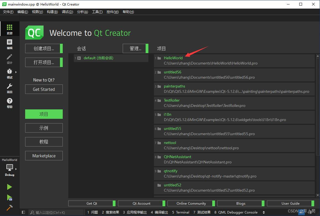Show the 1 问题 (Issues) output pane
This screenshot has width=320, height=216.
click(93, 212)
